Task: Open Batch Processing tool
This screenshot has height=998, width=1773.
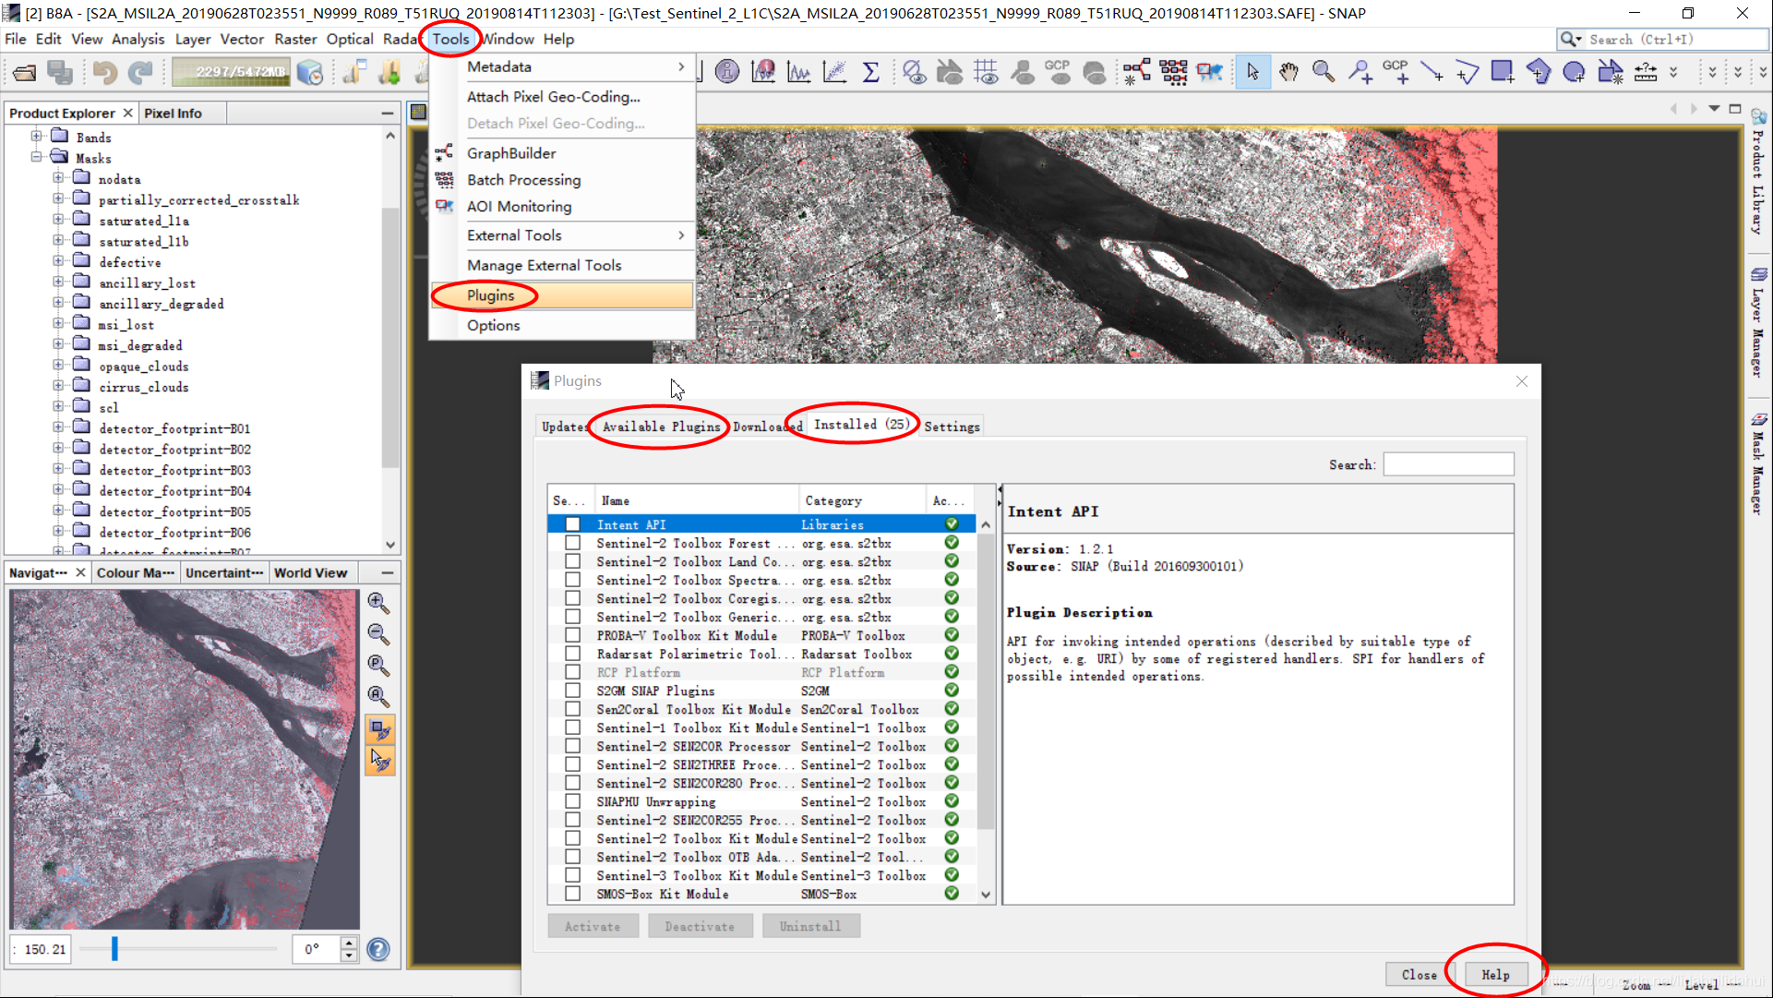Action: pos(523,179)
